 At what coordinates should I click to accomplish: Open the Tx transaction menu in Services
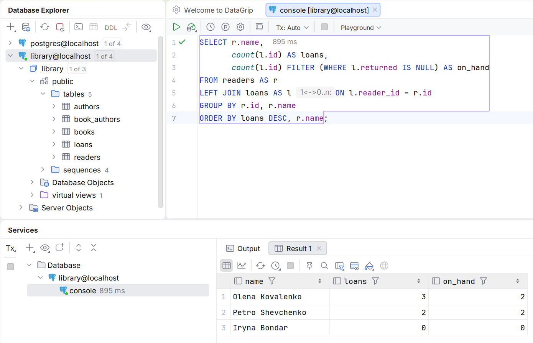(11, 248)
